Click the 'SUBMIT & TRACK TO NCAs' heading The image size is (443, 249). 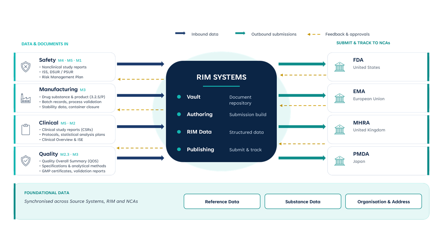(363, 43)
